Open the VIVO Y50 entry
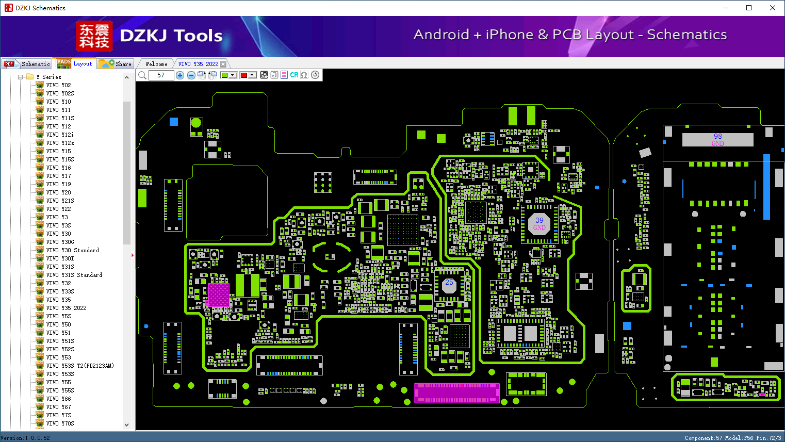The height and width of the screenshot is (442, 785). tap(58, 324)
